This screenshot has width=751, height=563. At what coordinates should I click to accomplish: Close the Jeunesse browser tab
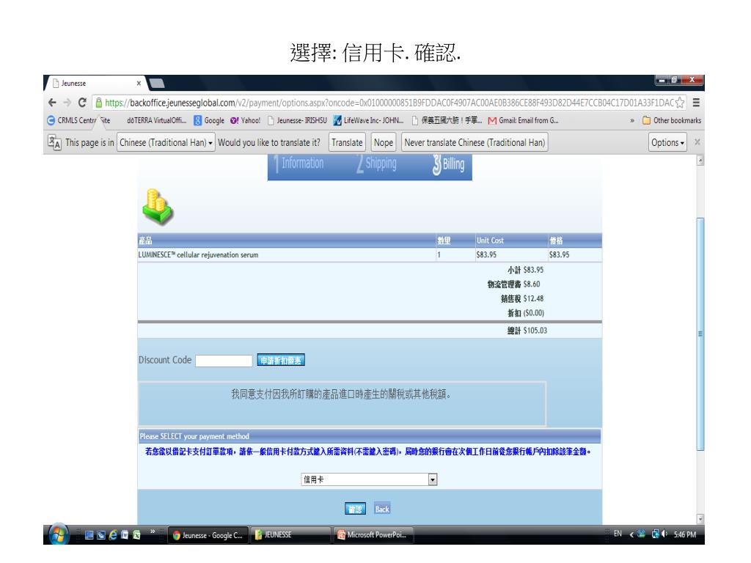pos(139,83)
